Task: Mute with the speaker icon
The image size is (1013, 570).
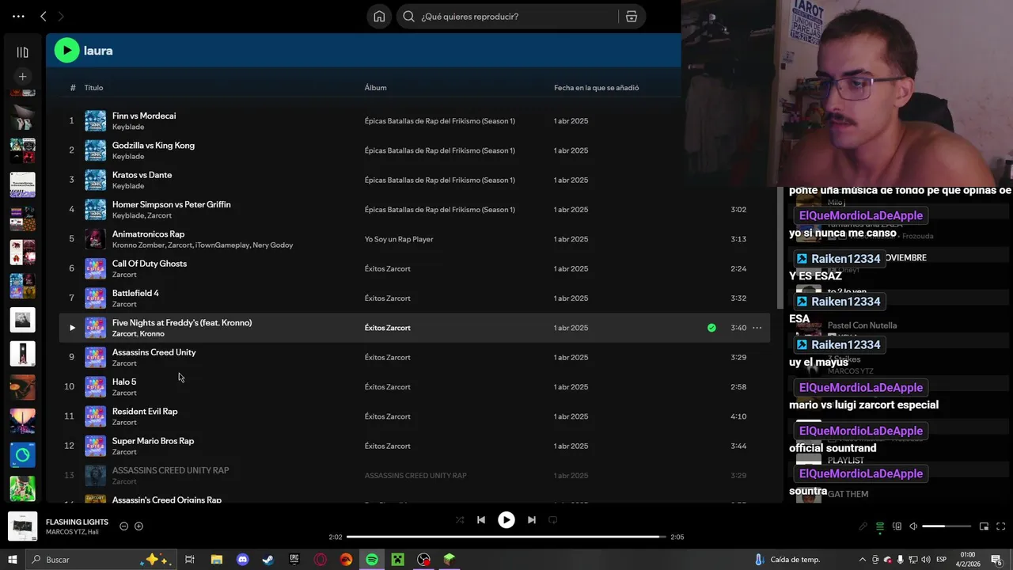Action: pyautogui.click(x=912, y=526)
